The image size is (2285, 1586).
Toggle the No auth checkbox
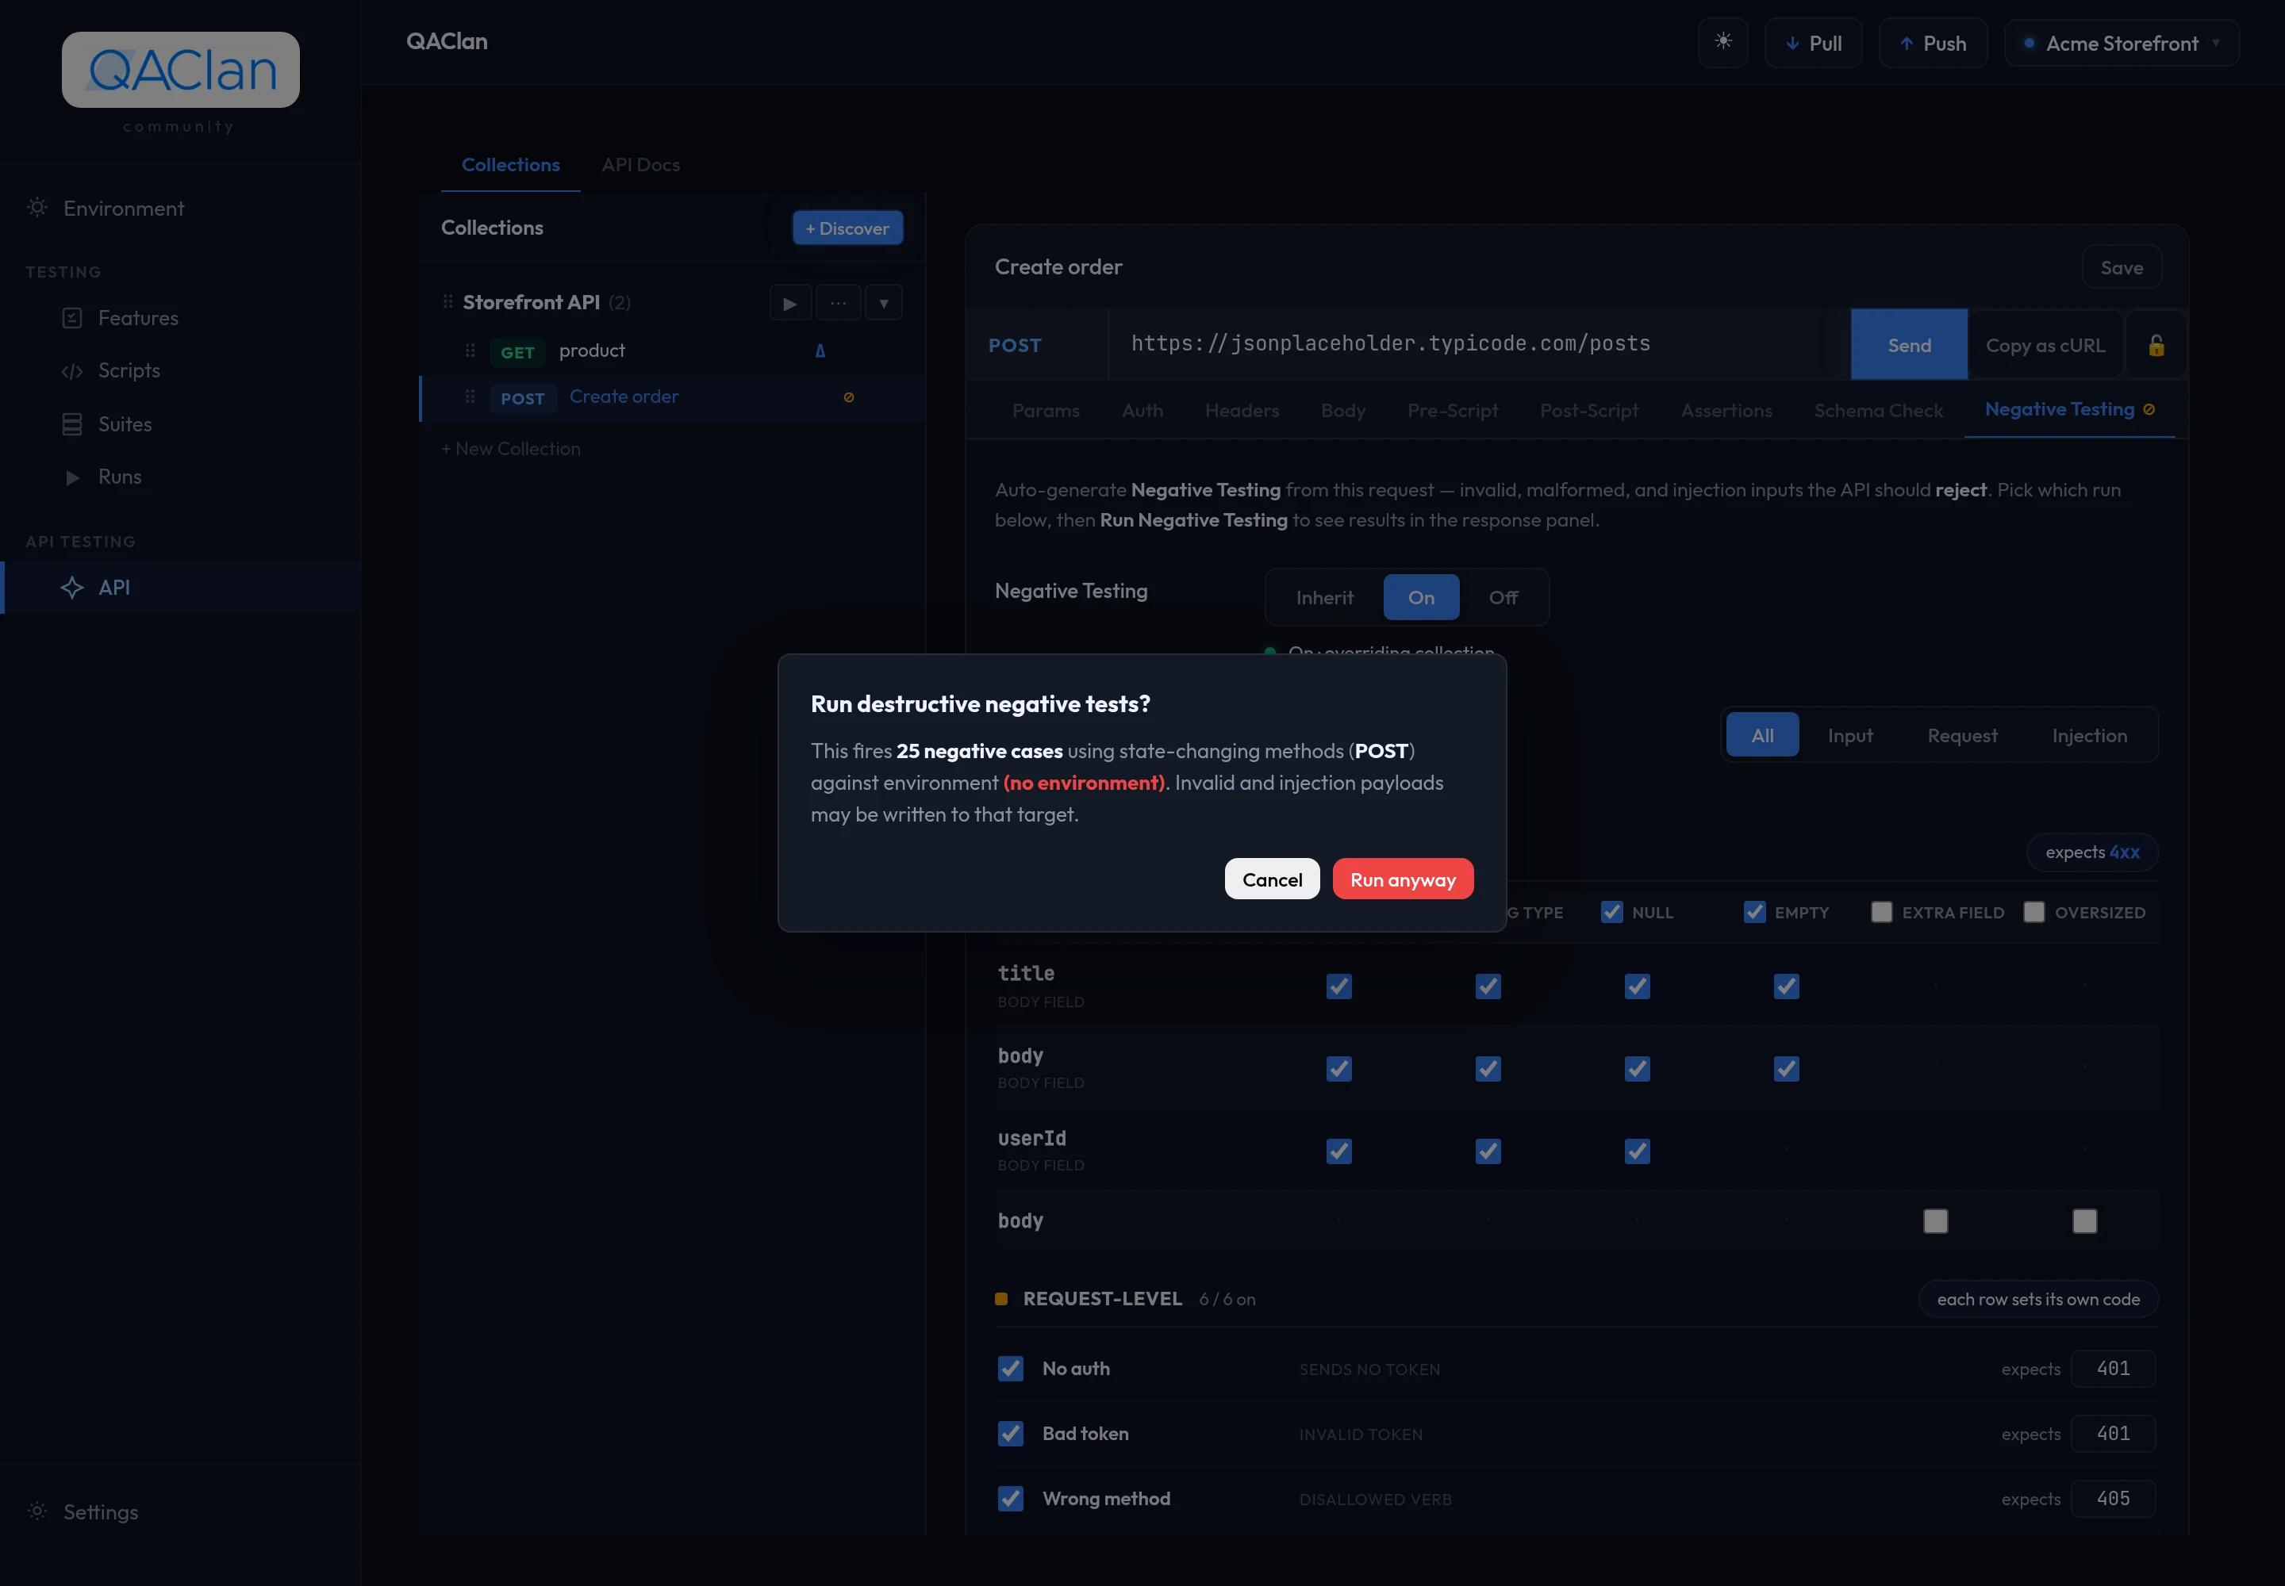(1010, 1369)
